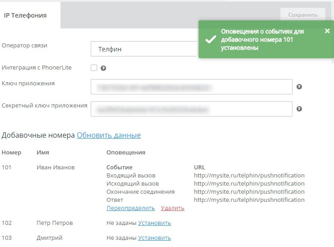This screenshot has width=334, height=247.
Task: Click the Иван Иванов name entry
Action: pos(55,168)
